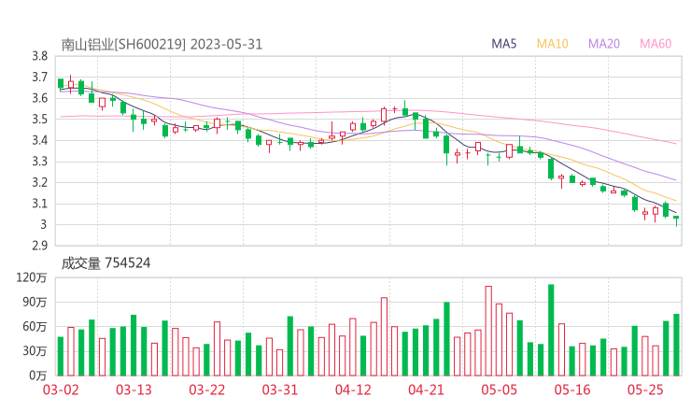691x411 pixels.
Task: Click the MA5 legend label
Action: (503, 44)
